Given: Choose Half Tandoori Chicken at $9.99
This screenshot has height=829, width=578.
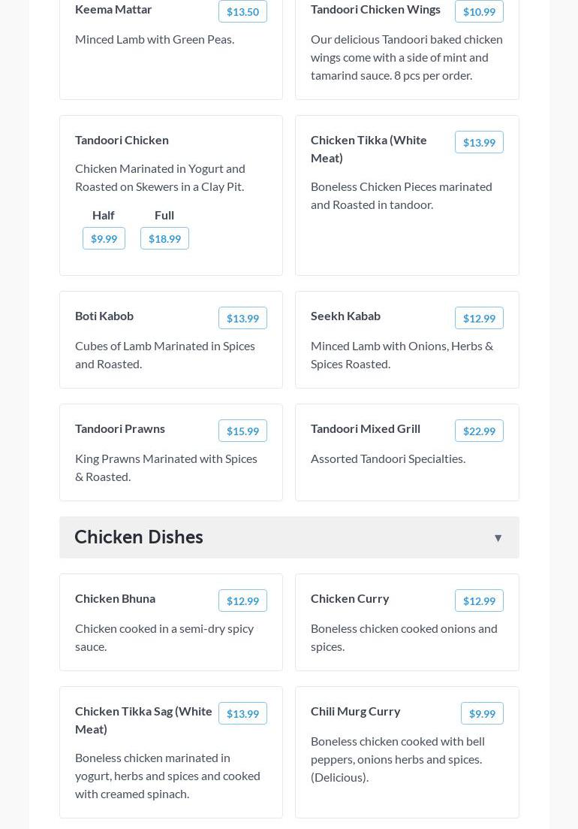Looking at the screenshot, I should click(104, 238).
